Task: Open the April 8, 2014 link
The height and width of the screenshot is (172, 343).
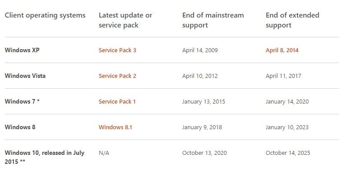Action: (x=282, y=50)
